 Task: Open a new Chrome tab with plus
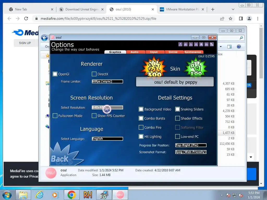tap(213, 9)
